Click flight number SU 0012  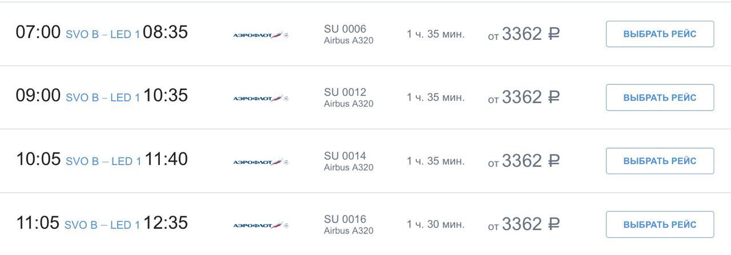tap(345, 92)
